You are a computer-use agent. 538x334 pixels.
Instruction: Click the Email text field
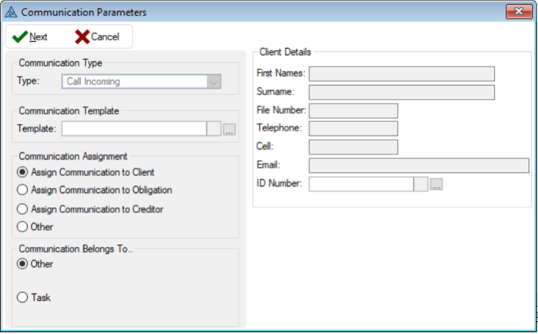(x=418, y=165)
